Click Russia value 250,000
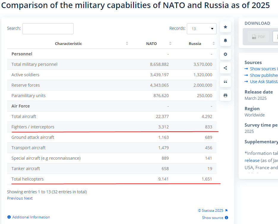This screenshot has width=278, height=224. [x=204, y=96]
